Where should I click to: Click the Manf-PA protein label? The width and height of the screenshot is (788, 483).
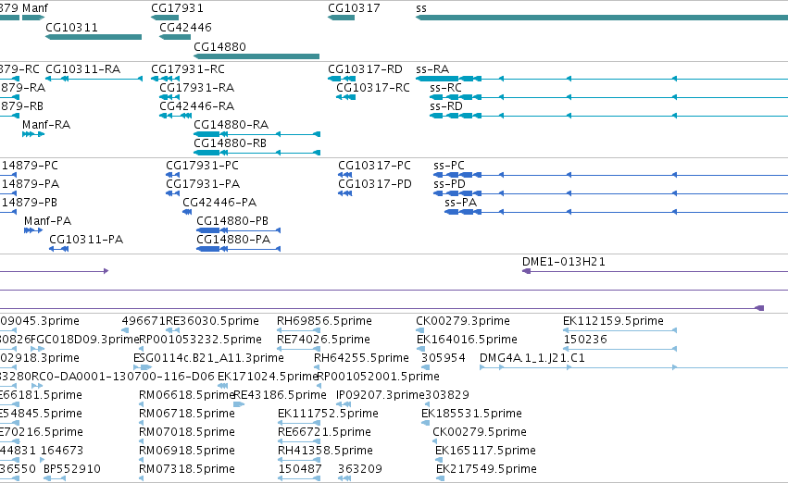coord(48,221)
